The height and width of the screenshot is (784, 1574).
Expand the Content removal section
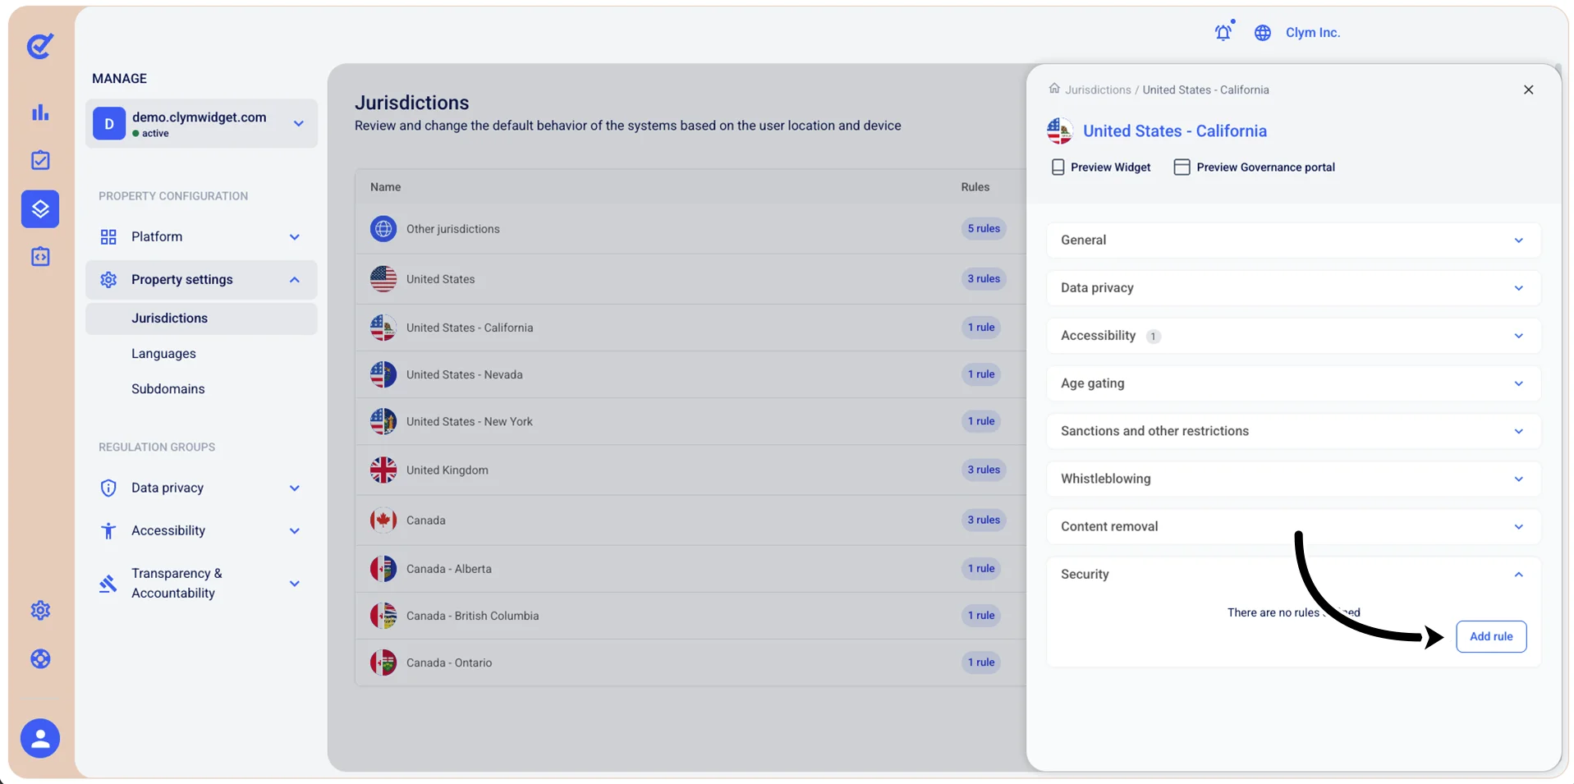(1293, 526)
